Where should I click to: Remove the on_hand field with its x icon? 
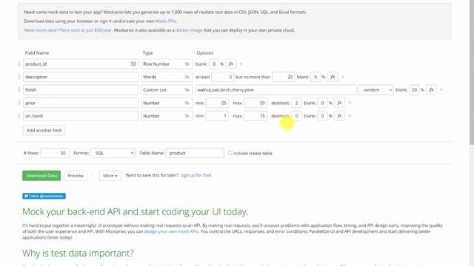tap(350, 116)
